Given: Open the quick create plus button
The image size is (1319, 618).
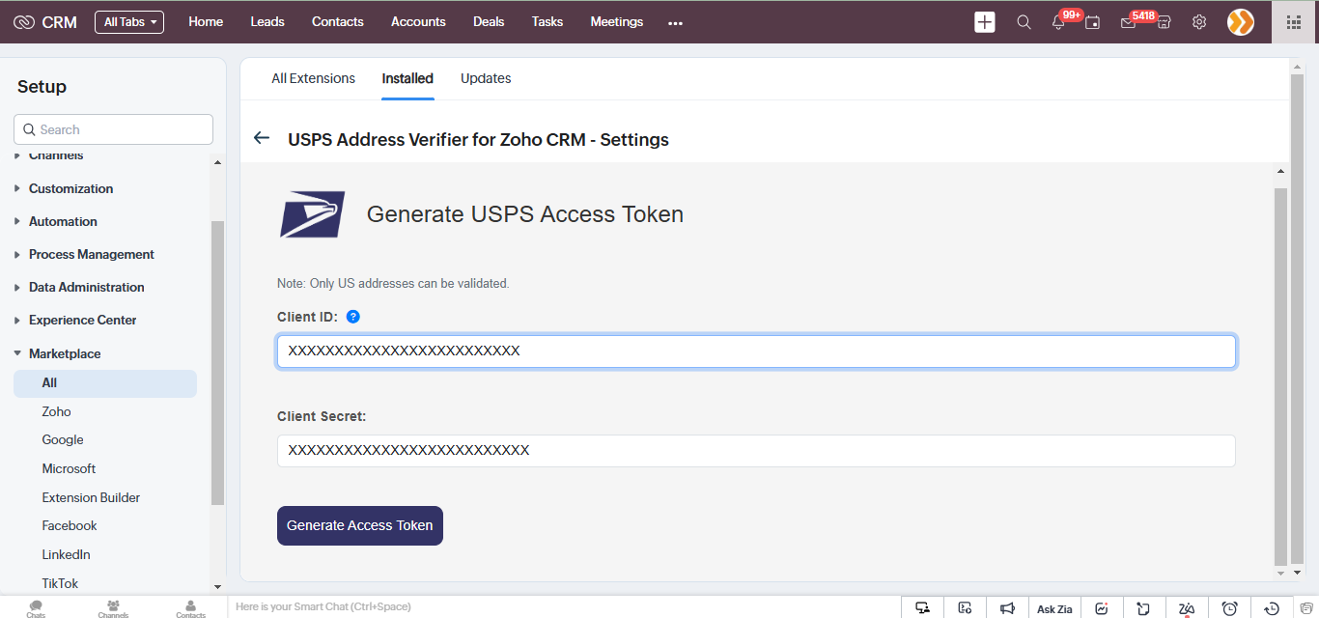Looking at the screenshot, I should [985, 22].
